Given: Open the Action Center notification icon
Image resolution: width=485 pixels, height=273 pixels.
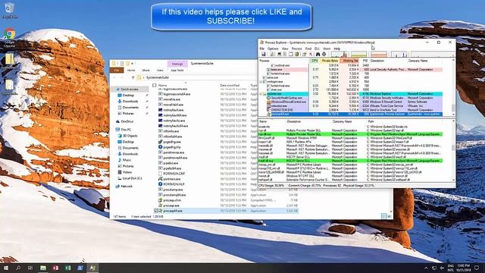Looking at the screenshot, I should tap(477, 268).
